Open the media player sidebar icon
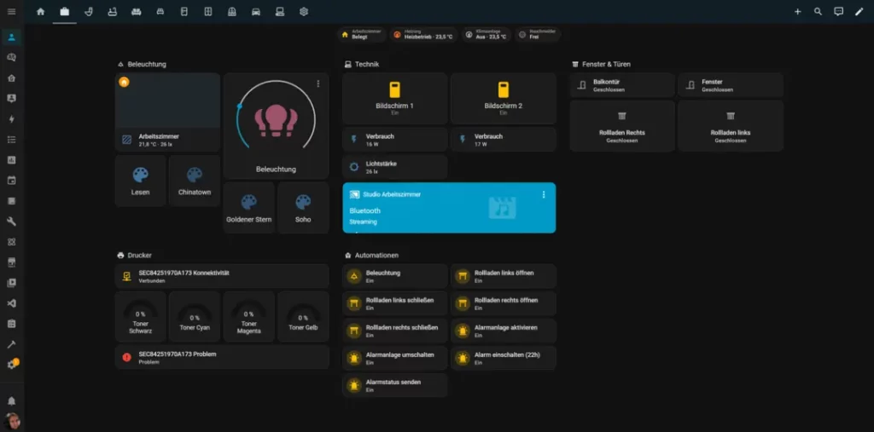874x432 pixels. pyautogui.click(x=12, y=283)
